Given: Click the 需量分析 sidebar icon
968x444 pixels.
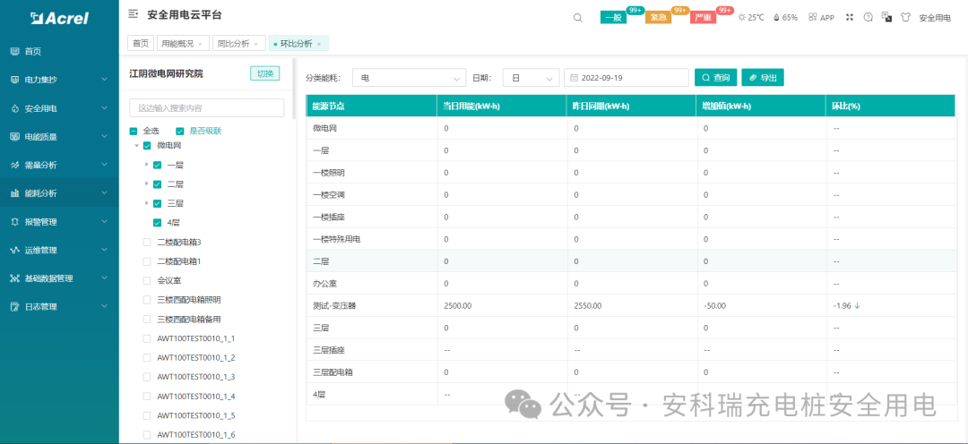Looking at the screenshot, I should click(15, 166).
